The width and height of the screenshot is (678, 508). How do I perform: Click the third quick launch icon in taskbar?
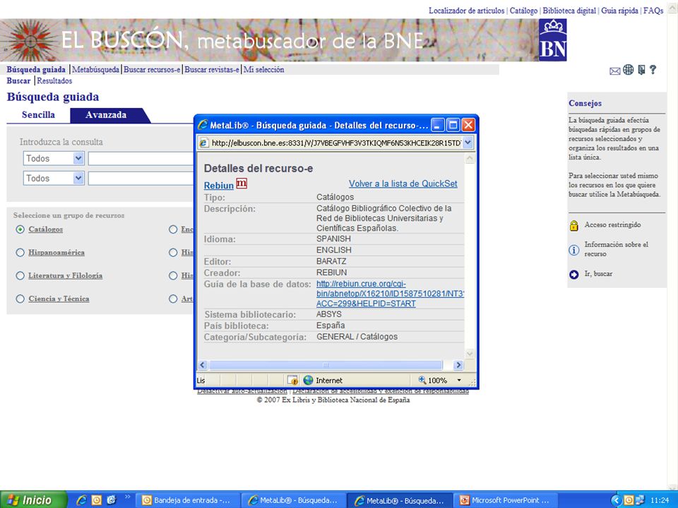(111, 500)
